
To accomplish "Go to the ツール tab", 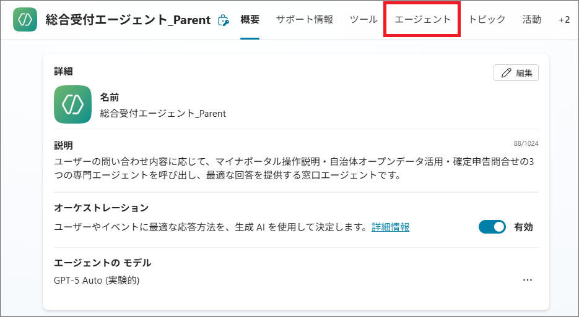I will point(364,20).
